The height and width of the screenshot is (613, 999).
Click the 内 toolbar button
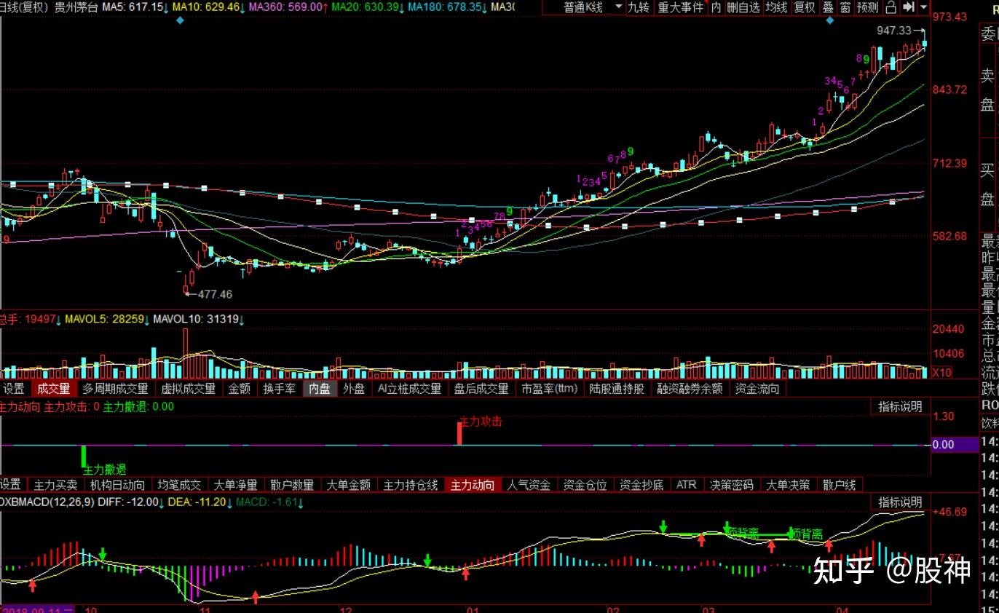click(716, 7)
